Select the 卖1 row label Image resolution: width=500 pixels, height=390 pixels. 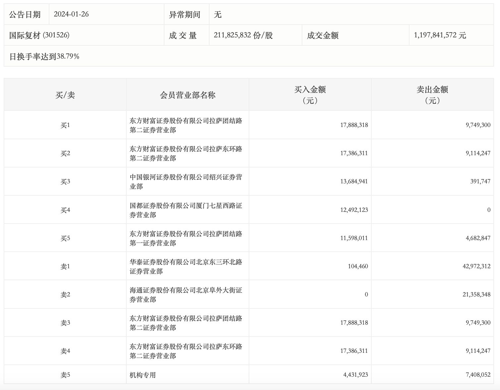point(65,267)
